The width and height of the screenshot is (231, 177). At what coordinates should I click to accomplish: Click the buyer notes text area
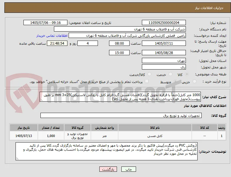106,151
